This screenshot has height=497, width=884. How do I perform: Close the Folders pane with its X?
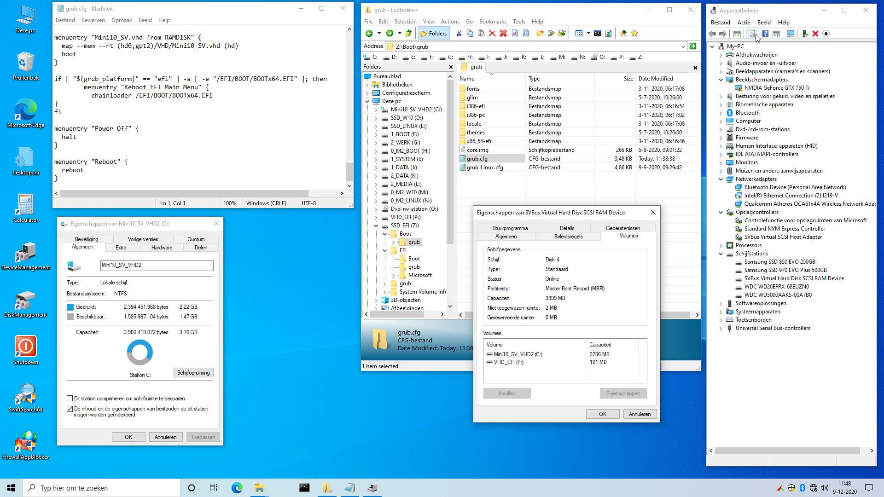click(x=451, y=67)
